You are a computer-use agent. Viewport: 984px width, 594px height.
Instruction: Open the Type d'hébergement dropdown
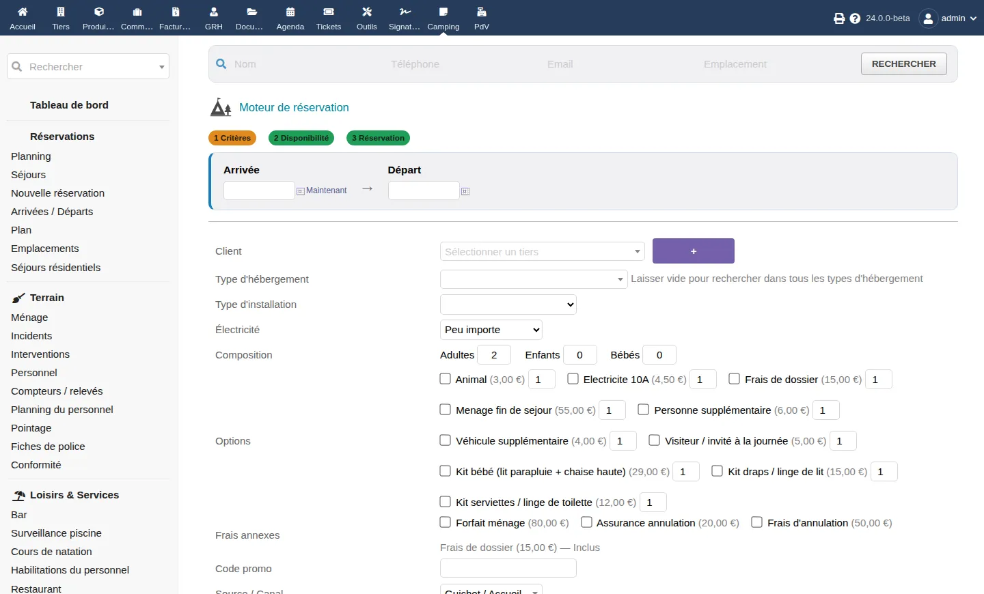coord(534,279)
